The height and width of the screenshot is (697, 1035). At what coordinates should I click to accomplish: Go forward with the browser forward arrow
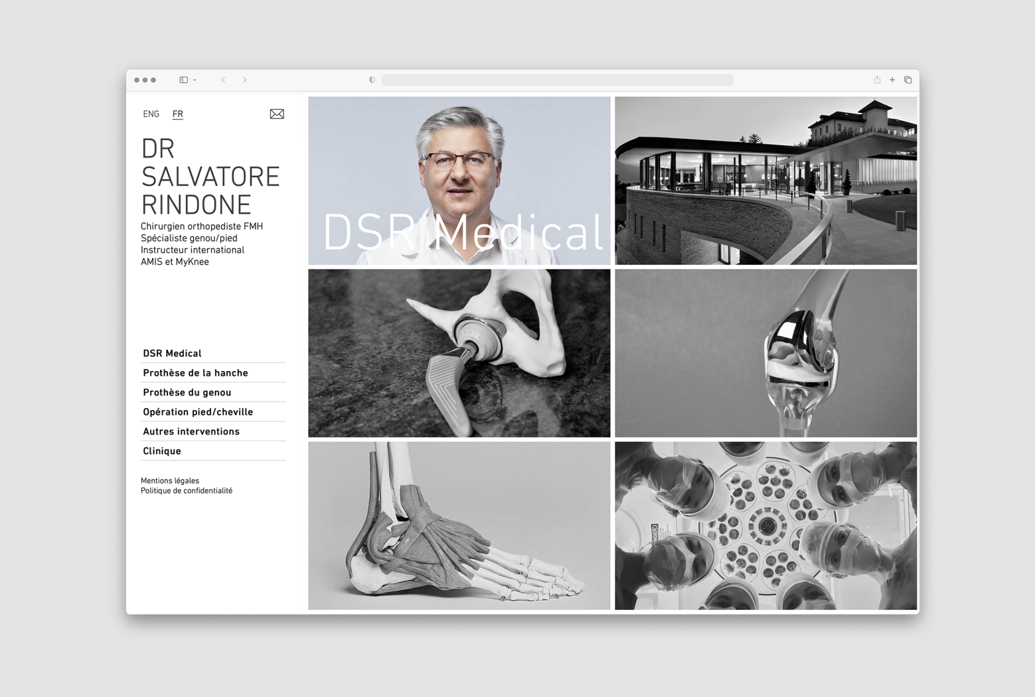[244, 80]
